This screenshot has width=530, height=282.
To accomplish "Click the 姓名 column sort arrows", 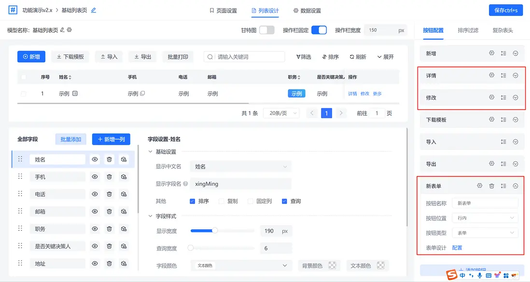I will (x=70, y=77).
